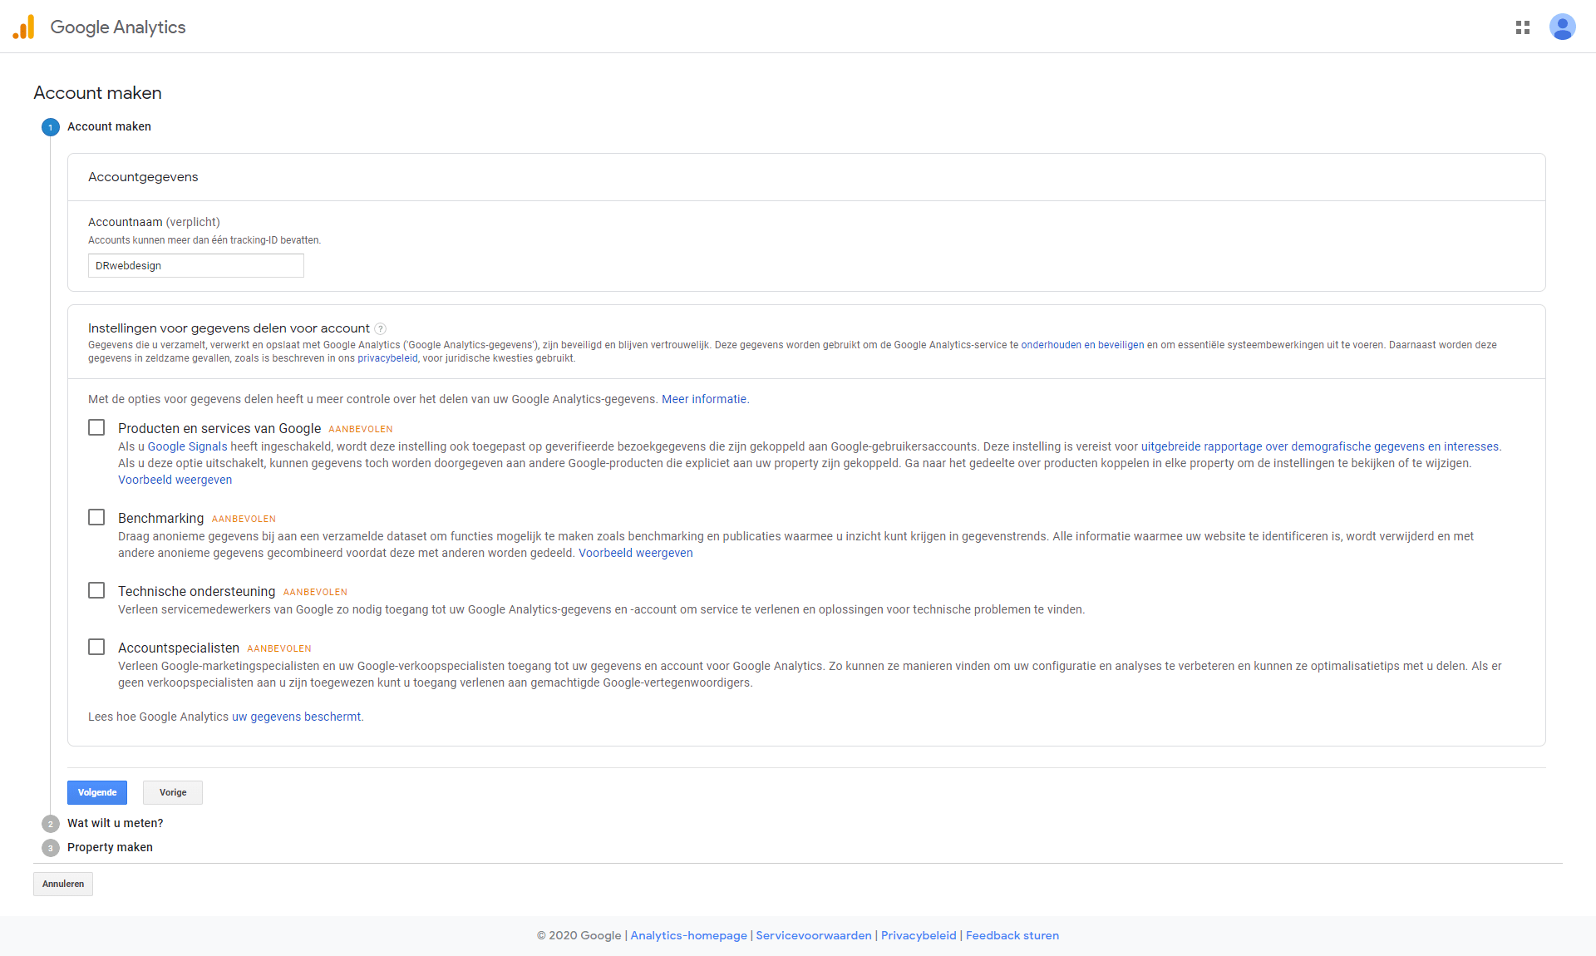Select step 3 circle Property maken
Screen dimensions: 1596x956
click(x=51, y=848)
